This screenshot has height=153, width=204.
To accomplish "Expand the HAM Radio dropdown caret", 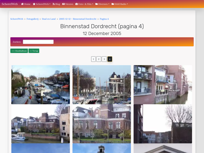I will tap(127, 4).
